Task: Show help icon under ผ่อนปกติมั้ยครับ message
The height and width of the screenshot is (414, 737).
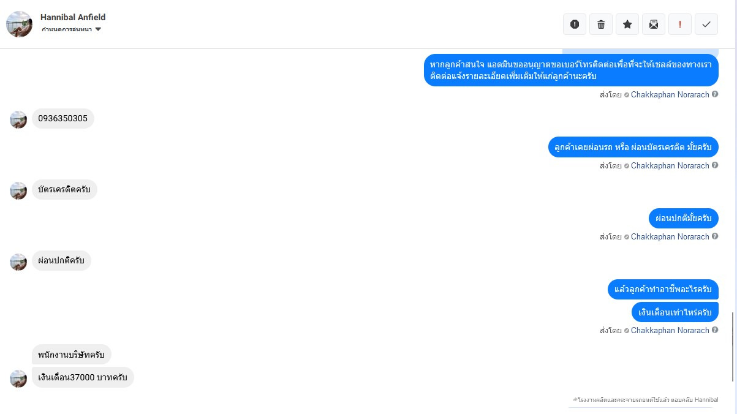Action: click(715, 236)
